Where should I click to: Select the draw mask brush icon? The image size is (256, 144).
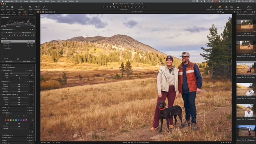[x=10, y=35]
